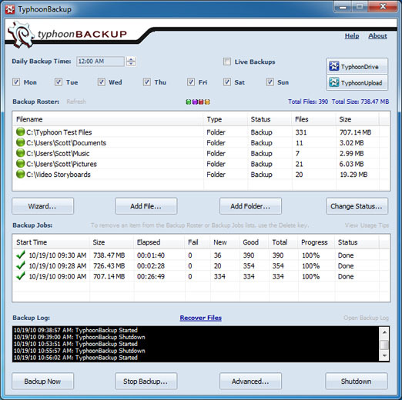
Task: Click the TyphoonBackup title bar icon
Action: pos(10,9)
